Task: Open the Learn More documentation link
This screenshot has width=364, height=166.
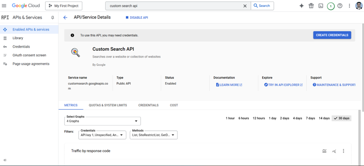Action: pyautogui.click(x=229, y=85)
